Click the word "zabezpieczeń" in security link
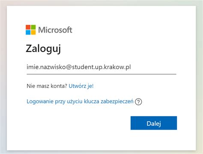Image resolution: width=203 pixels, height=154 pixels. point(117,102)
